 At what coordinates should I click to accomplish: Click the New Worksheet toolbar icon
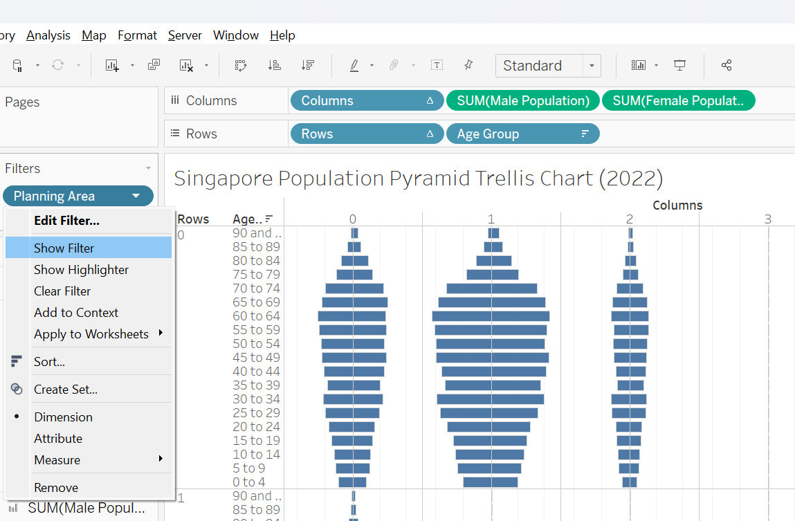(112, 66)
